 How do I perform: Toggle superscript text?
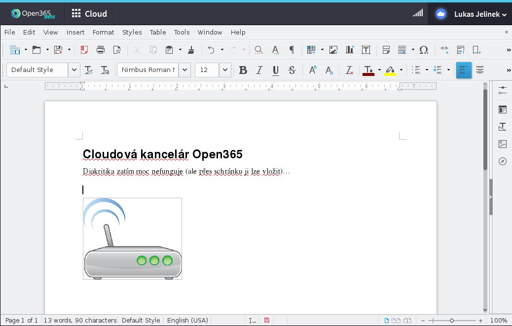313,70
